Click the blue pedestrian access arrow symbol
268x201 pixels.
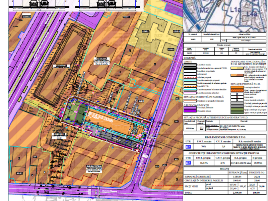coord(237,94)
